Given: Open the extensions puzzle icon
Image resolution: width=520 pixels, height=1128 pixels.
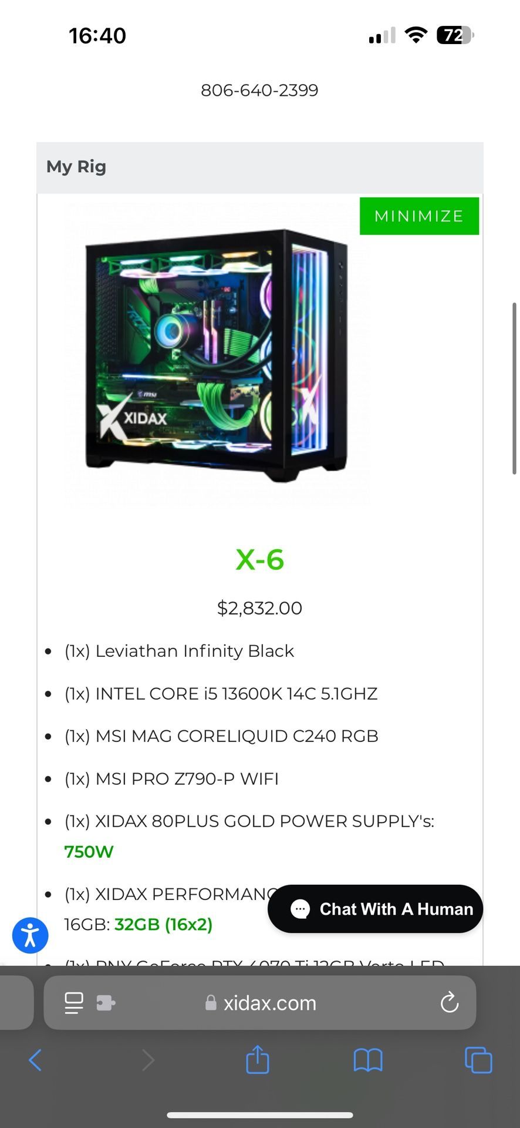Looking at the screenshot, I should (x=106, y=1003).
